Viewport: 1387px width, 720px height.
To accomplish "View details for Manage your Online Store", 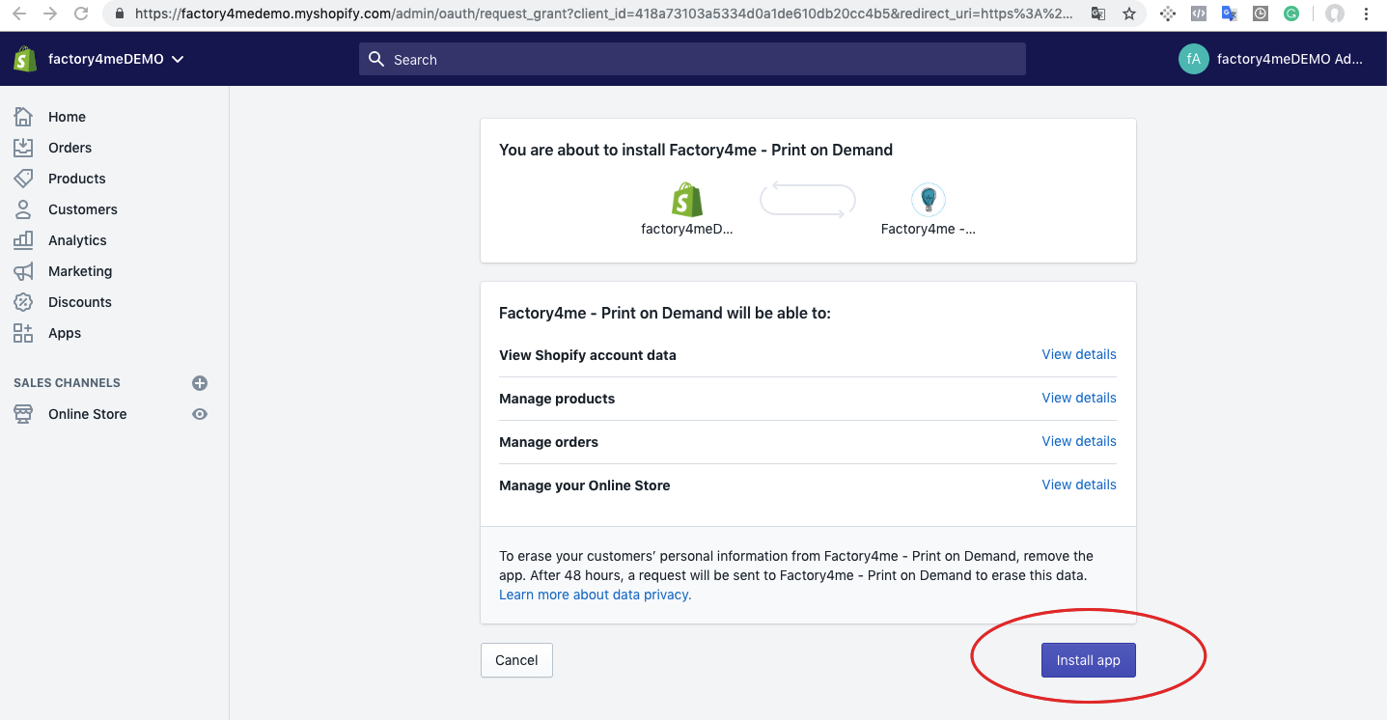I will [x=1079, y=485].
